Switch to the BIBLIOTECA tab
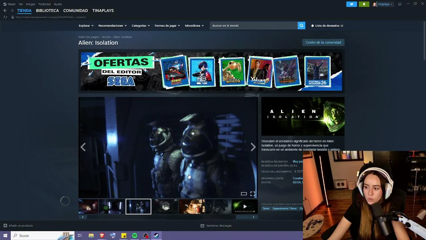The height and width of the screenshot is (240, 426). (47, 11)
